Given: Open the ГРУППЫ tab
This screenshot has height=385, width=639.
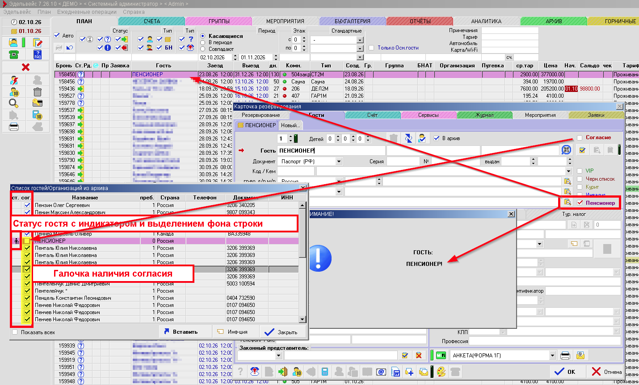Looking at the screenshot, I should 219,21.
